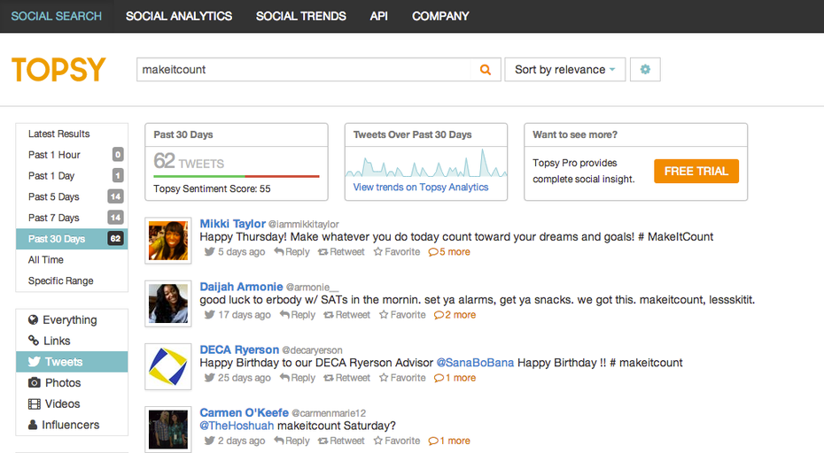The image size is (824, 453).
Task: Reply to Daijah Armonie's tweet
Action: point(298,315)
